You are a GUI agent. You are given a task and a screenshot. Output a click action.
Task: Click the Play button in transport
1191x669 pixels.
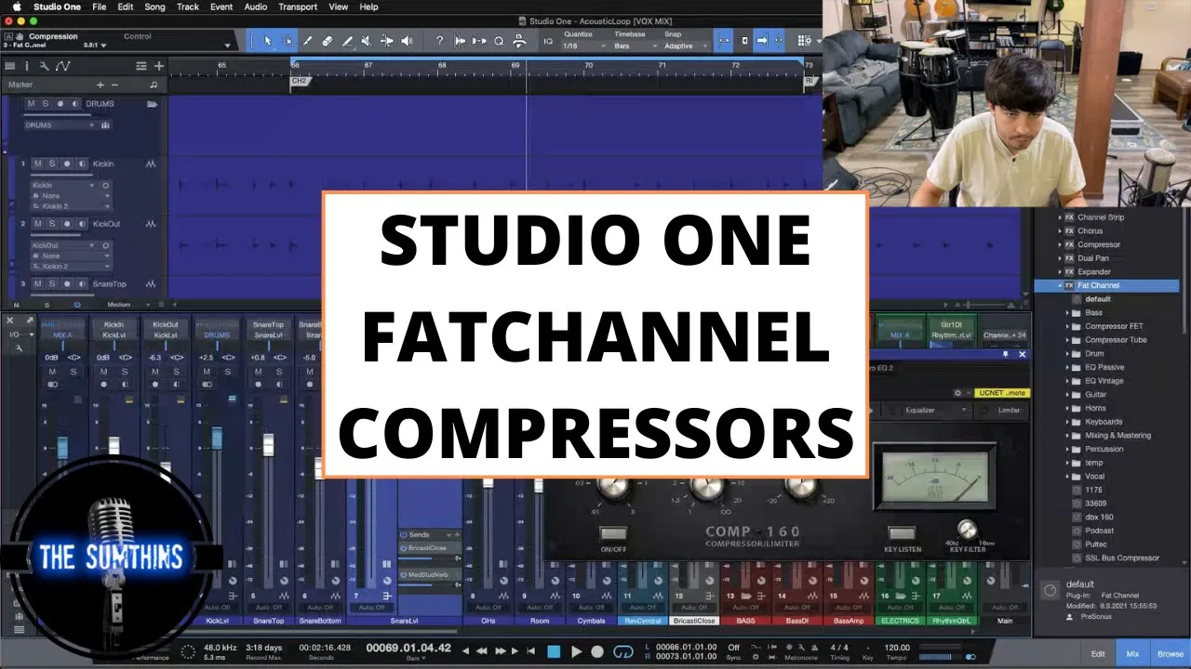576,651
